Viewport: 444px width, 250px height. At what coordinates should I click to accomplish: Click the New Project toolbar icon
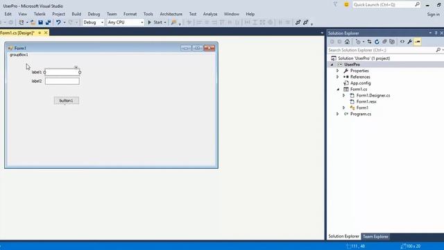coord(22,22)
